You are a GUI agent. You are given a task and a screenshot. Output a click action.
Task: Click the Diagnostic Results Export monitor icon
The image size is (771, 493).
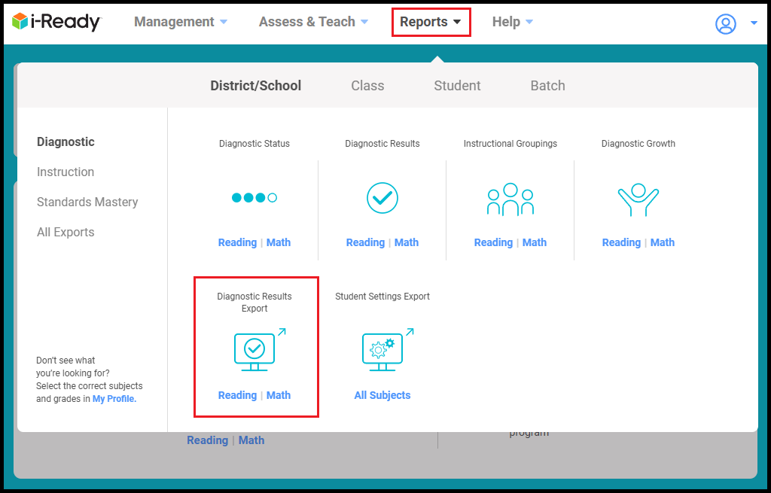pyautogui.click(x=256, y=351)
